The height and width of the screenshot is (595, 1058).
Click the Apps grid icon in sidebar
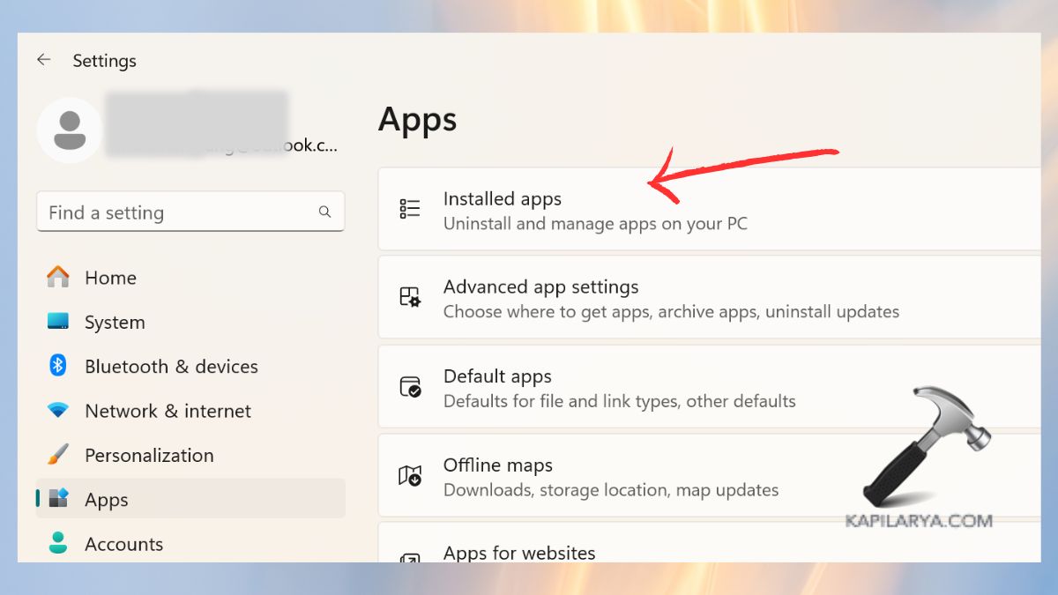coord(58,499)
